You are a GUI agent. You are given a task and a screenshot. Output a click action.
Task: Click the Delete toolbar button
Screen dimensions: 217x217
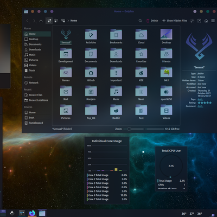pos(152,21)
